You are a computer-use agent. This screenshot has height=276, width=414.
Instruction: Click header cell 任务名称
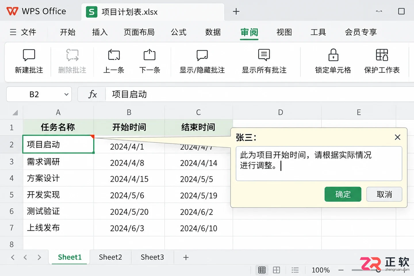click(x=58, y=127)
